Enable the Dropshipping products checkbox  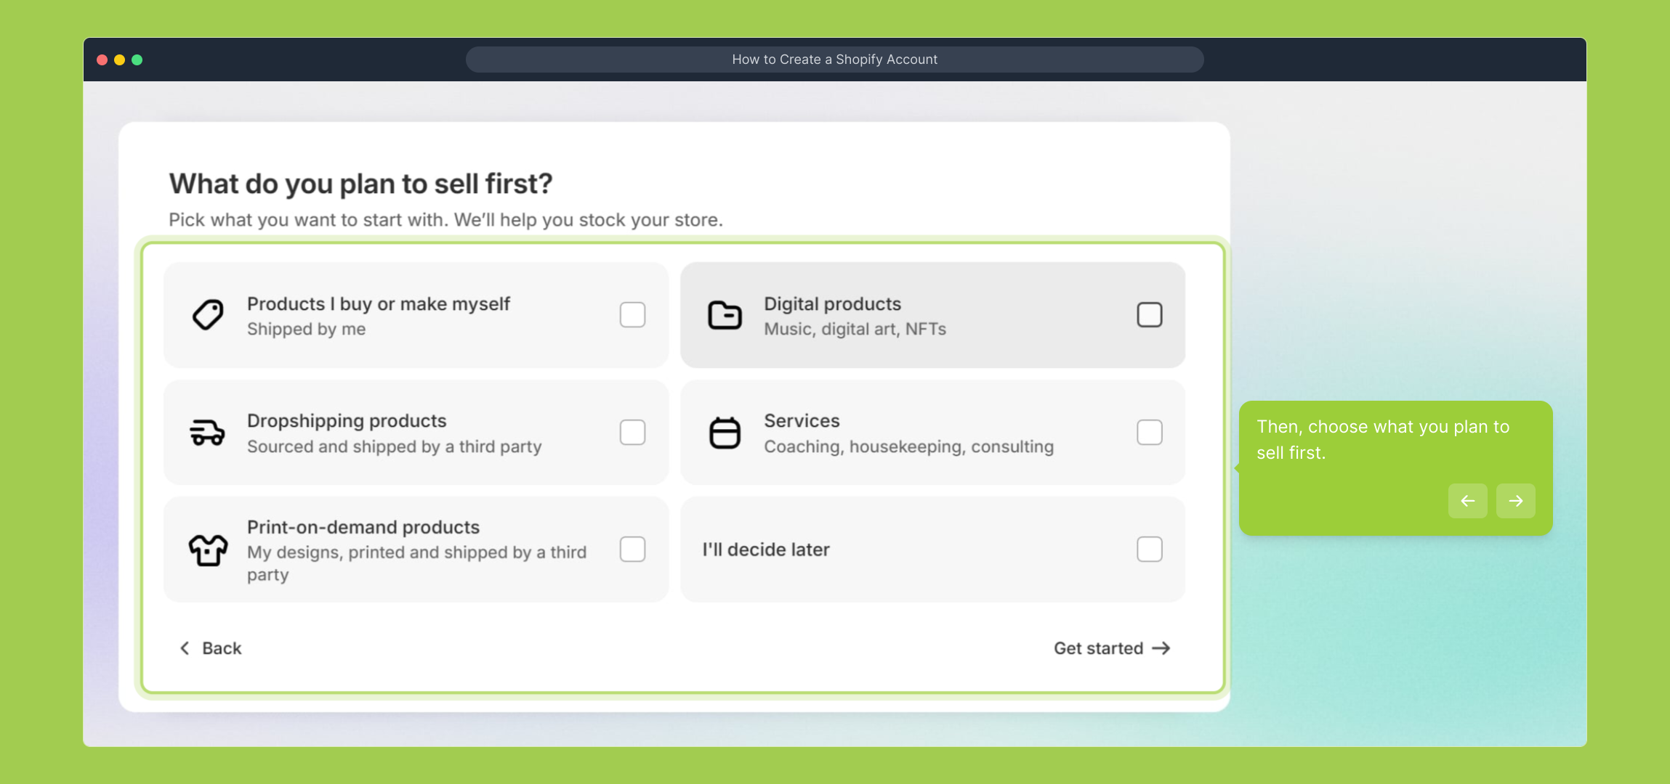tap(632, 433)
